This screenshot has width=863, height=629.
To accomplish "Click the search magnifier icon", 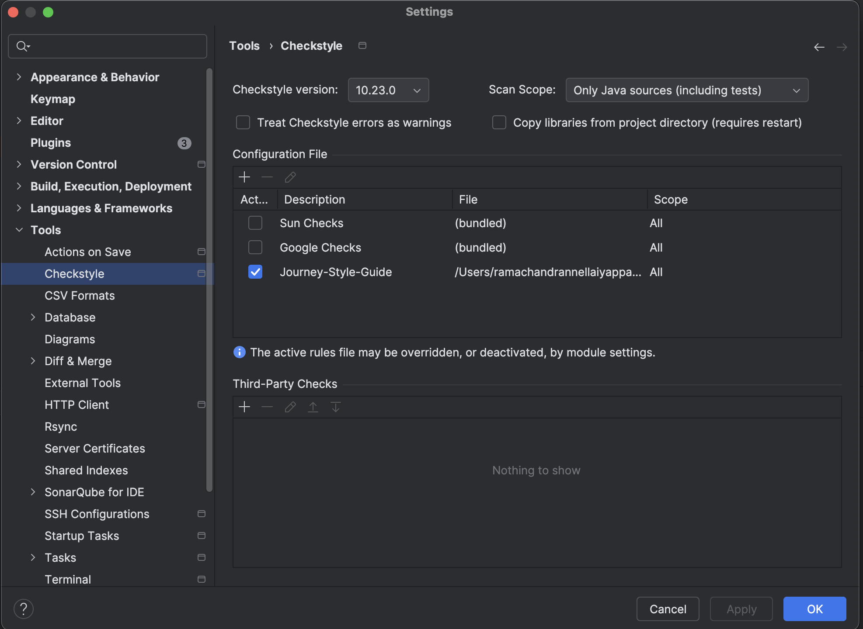I will [22, 46].
